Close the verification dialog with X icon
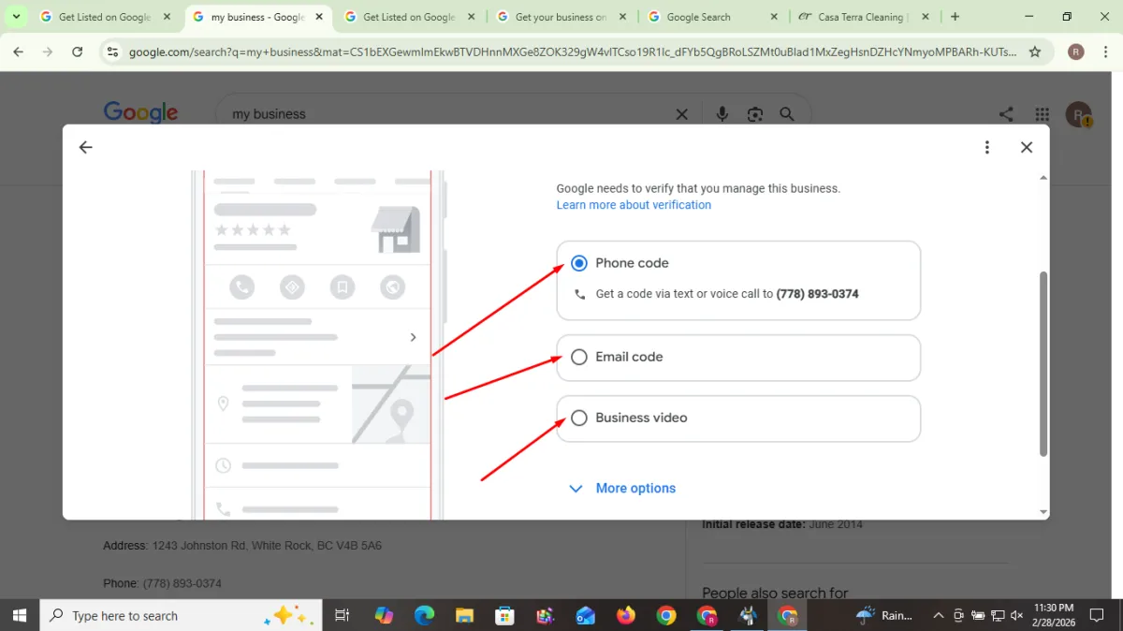The image size is (1123, 631). [x=1027, y=147]
